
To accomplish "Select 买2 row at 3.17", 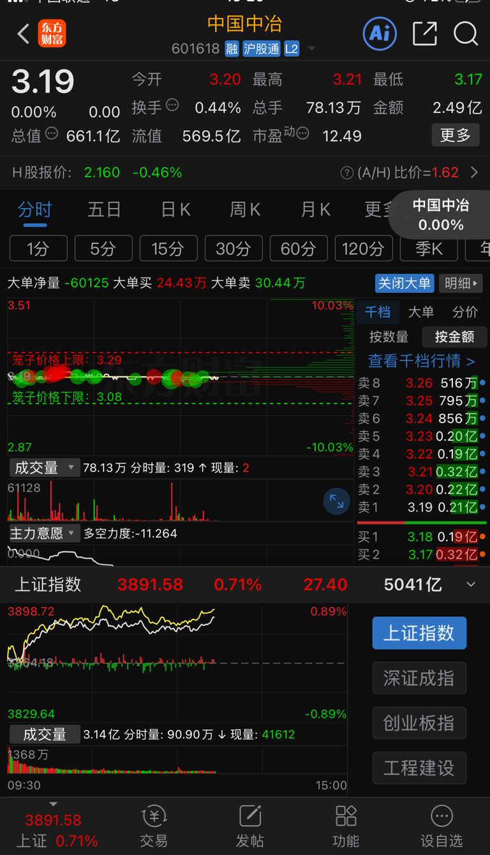I will (x=421, y=555).
